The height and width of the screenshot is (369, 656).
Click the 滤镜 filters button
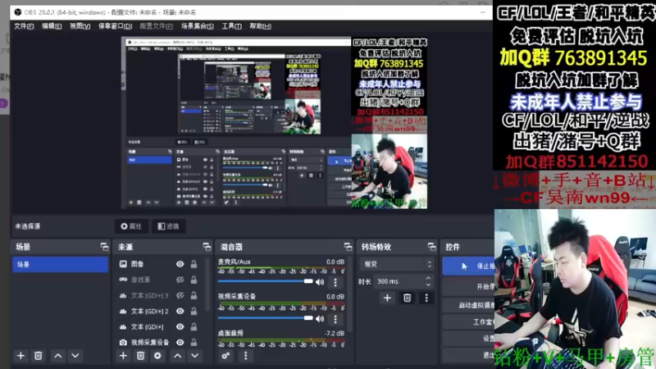click(168, 226)
